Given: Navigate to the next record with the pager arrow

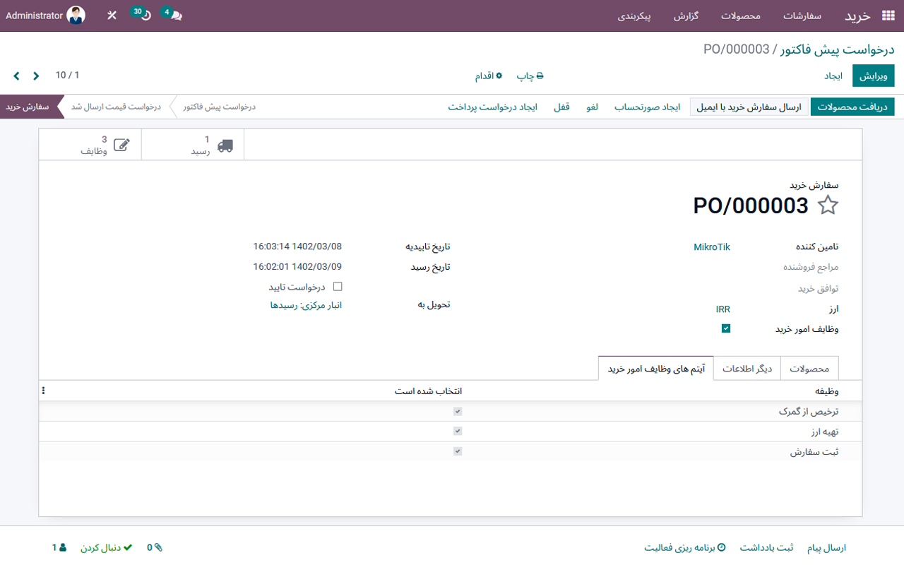Looking at the screenshot, I should [16, 75].
